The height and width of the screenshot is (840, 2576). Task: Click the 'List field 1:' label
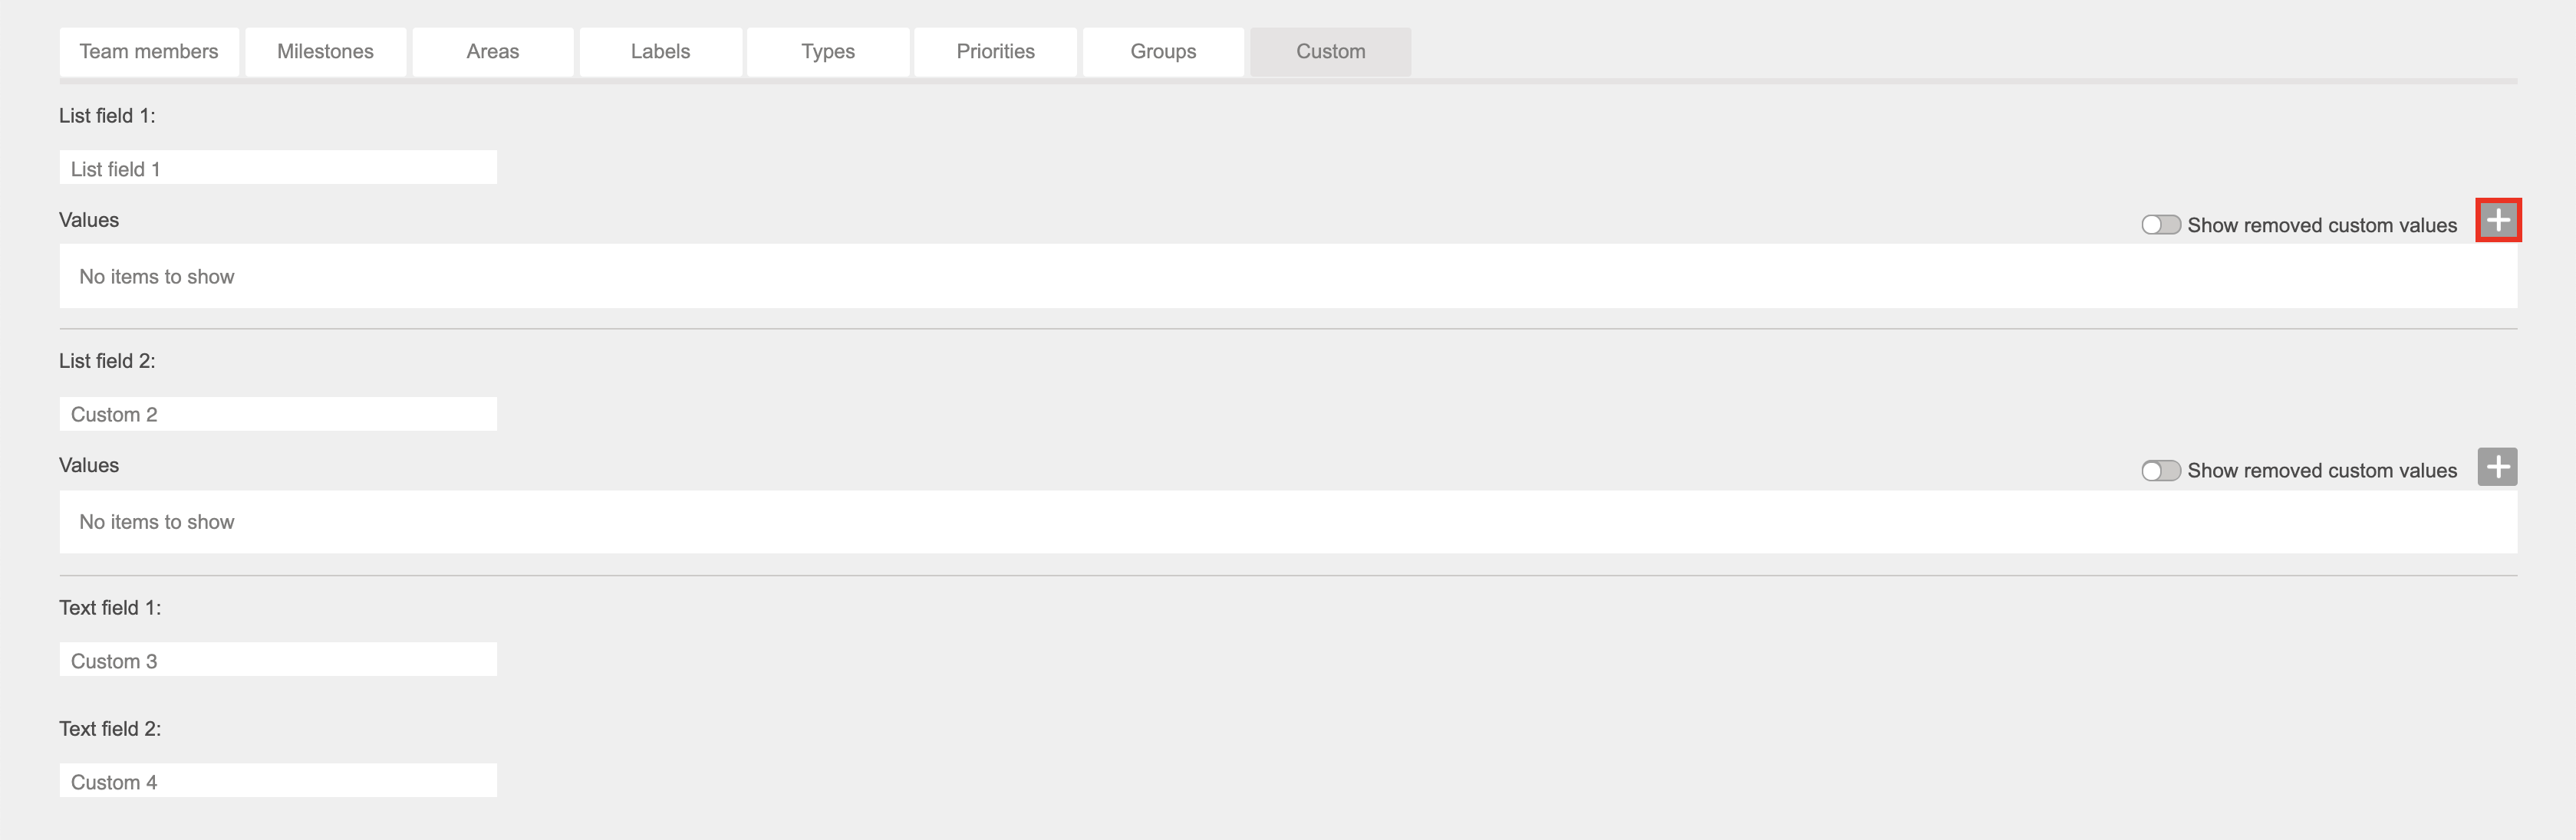107,116
